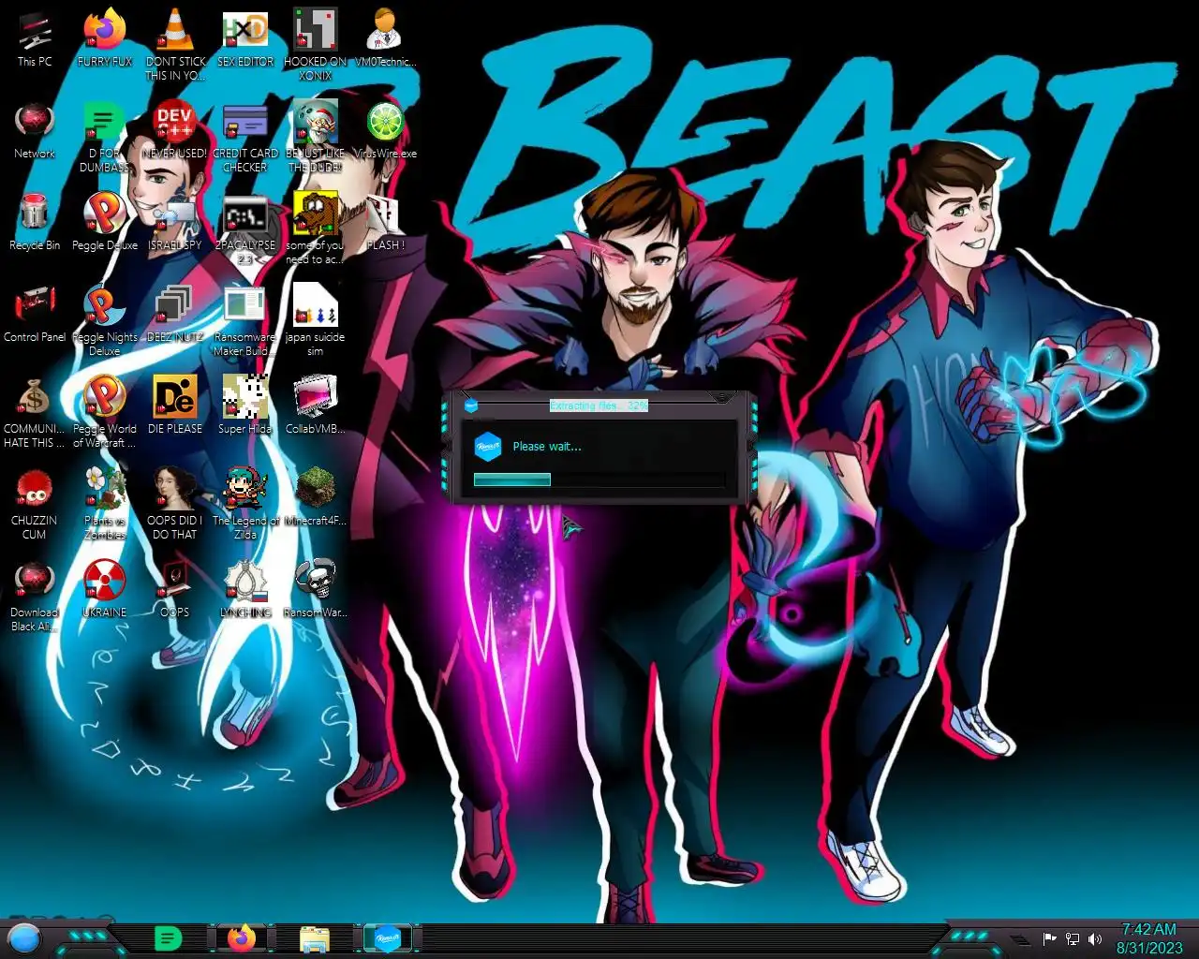Viewport: 1199px width, 959px height.
Task: Select the money bag COMMUNI... shortcut
Action: [35, 411]
